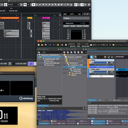128x128 pixels.
Task: Click インスペクター button in bottom bar
Action: tap(44, 121)
